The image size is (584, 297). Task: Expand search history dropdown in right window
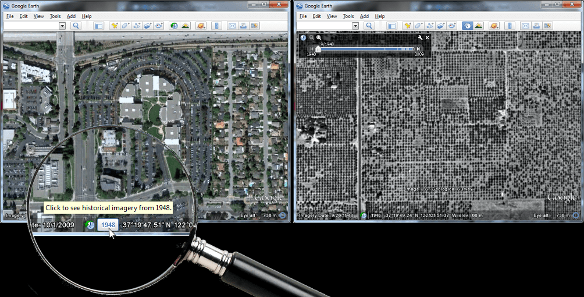pos(355,26)
